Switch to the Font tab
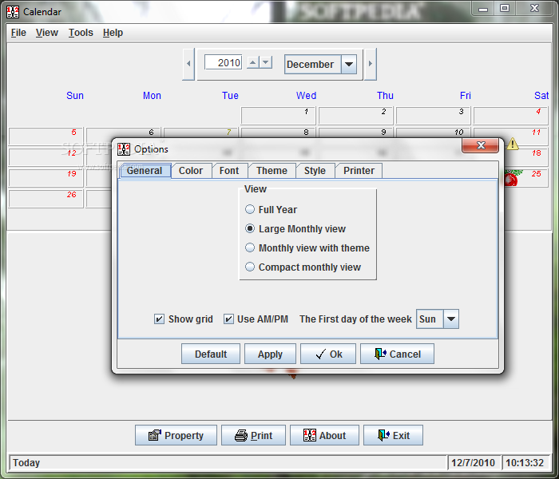The height and width of the screenshot is (479, 559). point(229,171)
